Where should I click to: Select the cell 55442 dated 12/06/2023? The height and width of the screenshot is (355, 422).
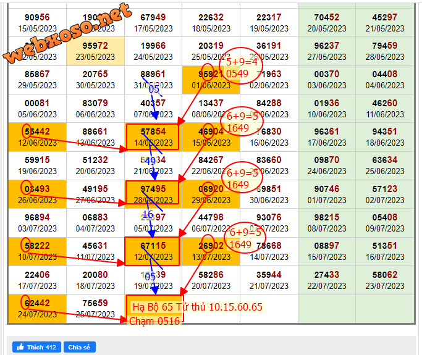click(x=38, y=137)
